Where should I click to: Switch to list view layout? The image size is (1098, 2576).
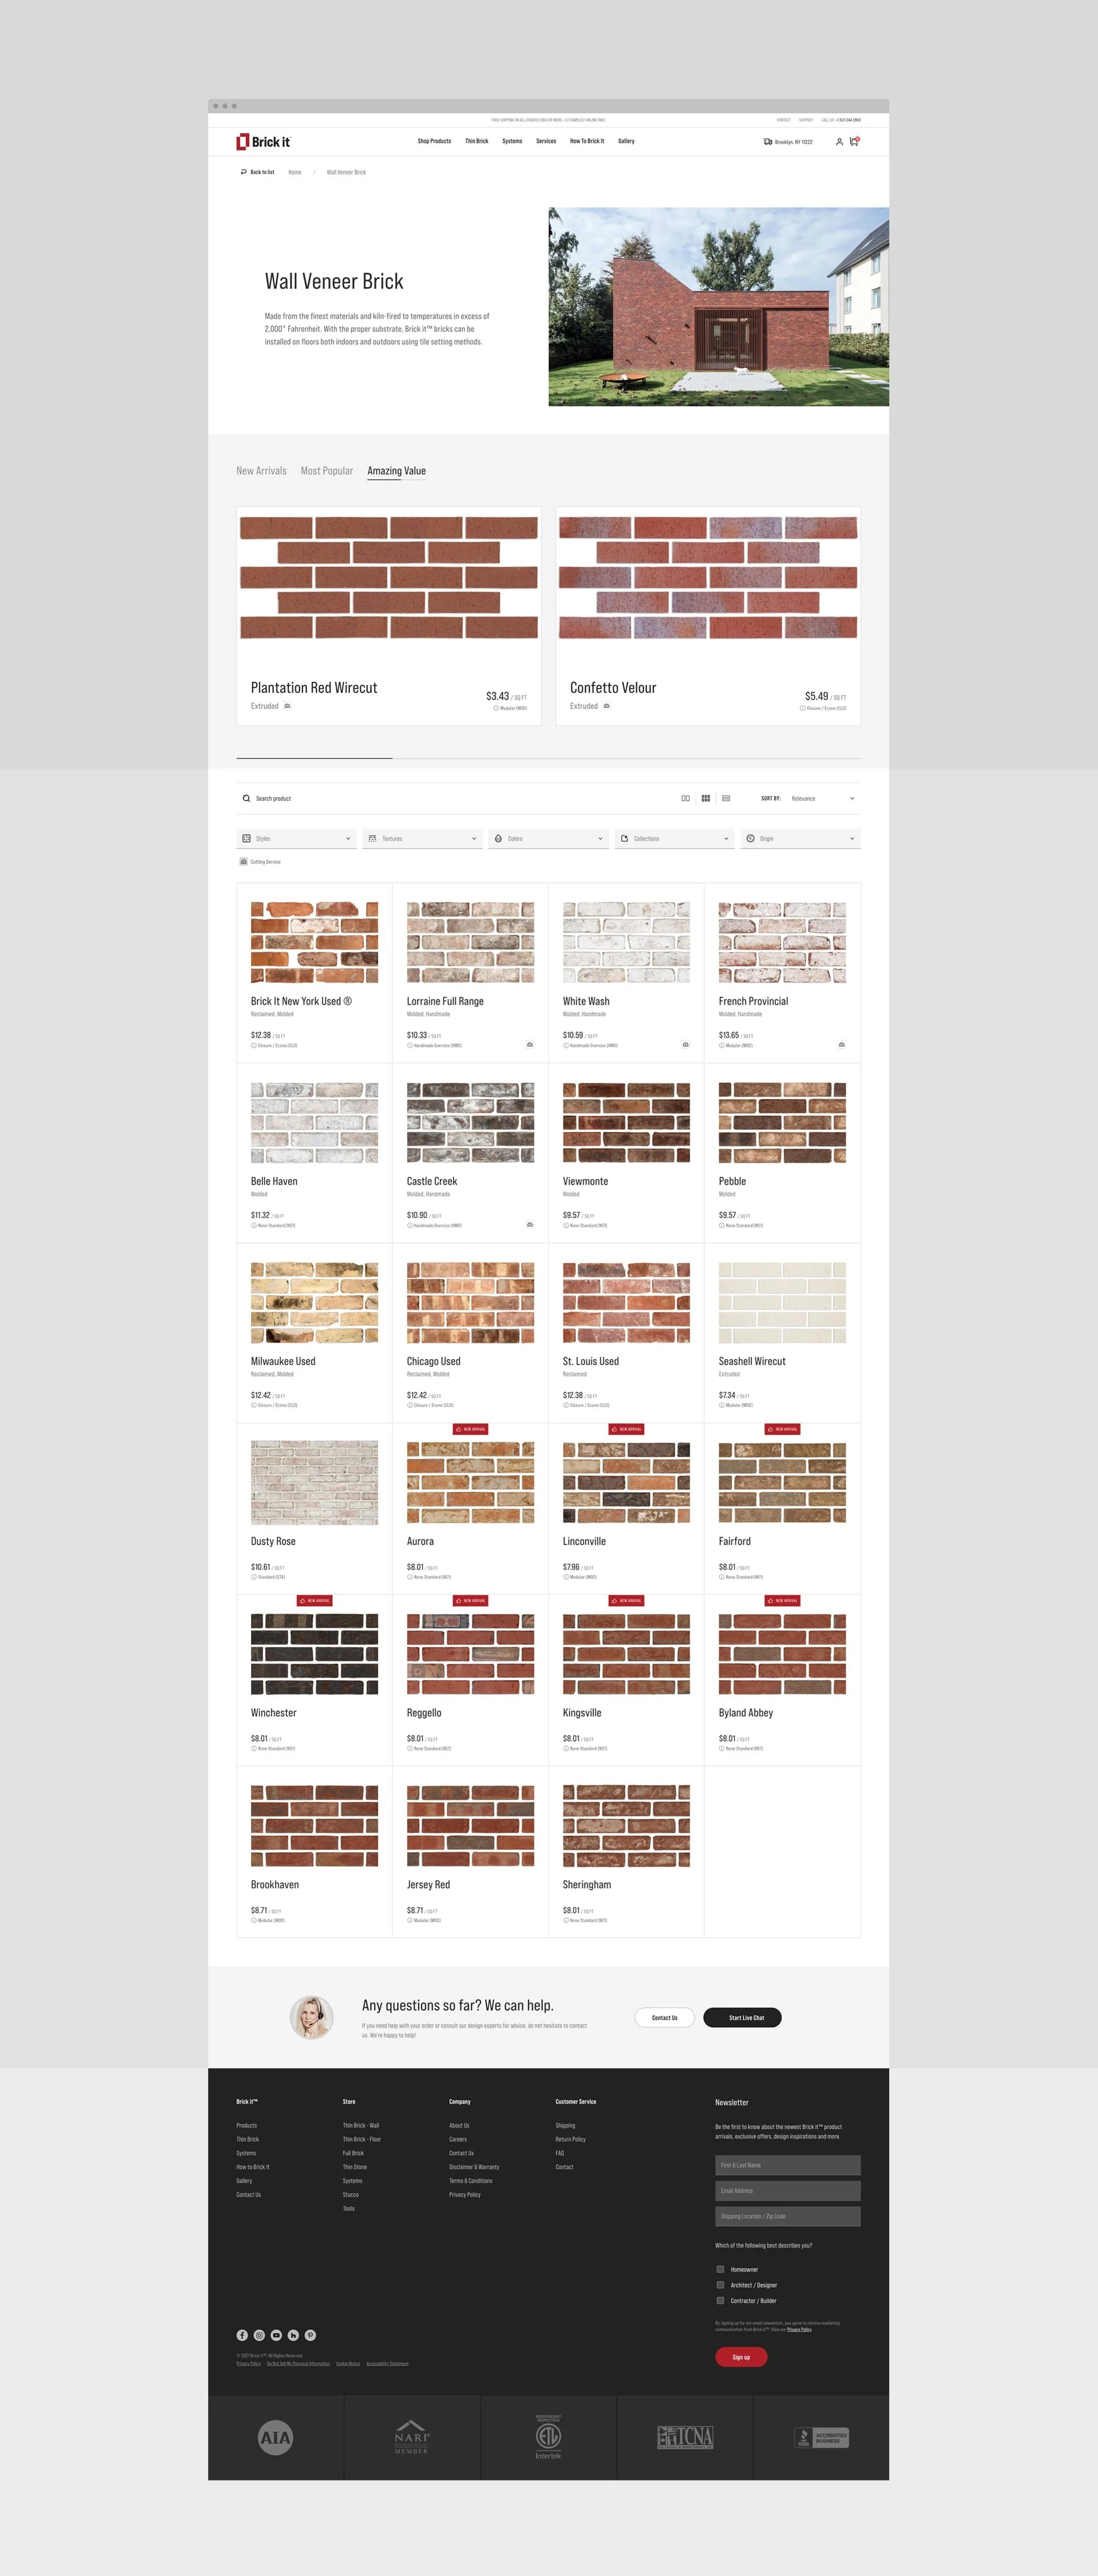(726, 798)
